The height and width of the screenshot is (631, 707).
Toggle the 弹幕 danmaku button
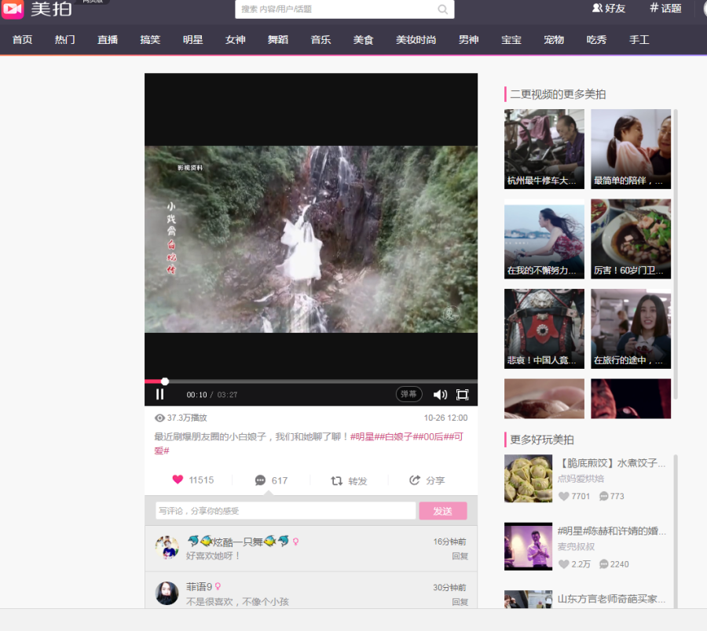[408, 394]
